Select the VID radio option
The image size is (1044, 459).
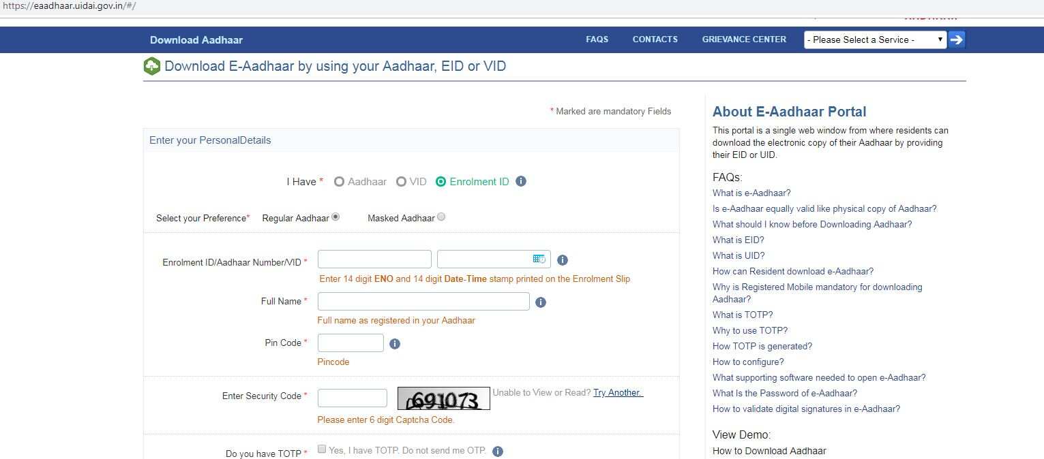click(x=401, y=182)
